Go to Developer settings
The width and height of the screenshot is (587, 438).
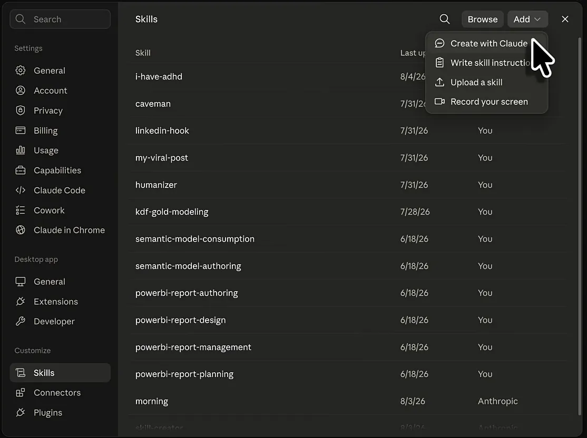pos(60,321)
